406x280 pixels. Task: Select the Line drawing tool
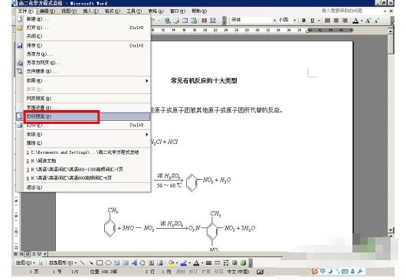[82, 262]
